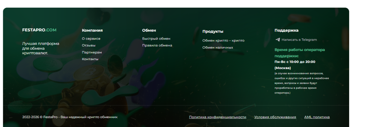This screenshot has height=127, width=366.
Task: Open Политика конфиденциальности link
Action: (x=218, y=117)
